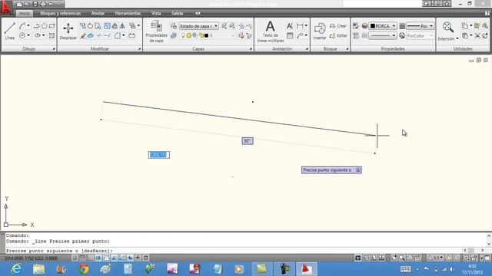The height and width of the screenshot is (276, 492).
Task: Open Propiedades de capa layer manager
Action: pyautogui.click(x=156, y=31)
